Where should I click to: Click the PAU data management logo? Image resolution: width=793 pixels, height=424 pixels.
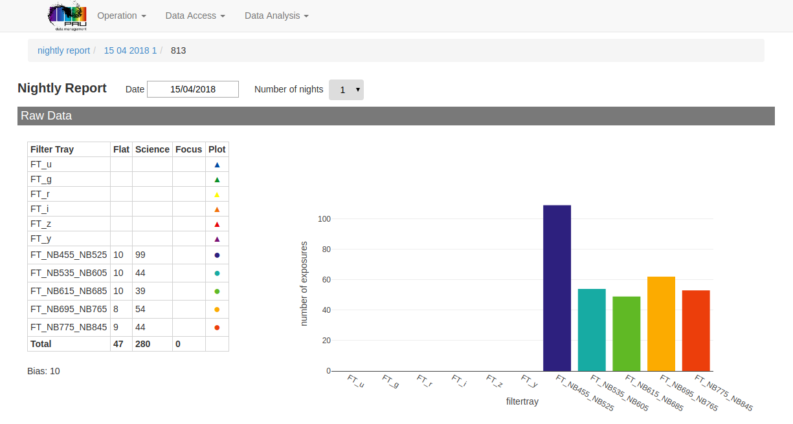(x=67, y=16)
